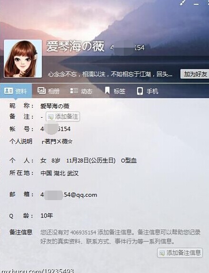Click the 添加备注 button
This screenshot has height=273, width=209.
63,116
